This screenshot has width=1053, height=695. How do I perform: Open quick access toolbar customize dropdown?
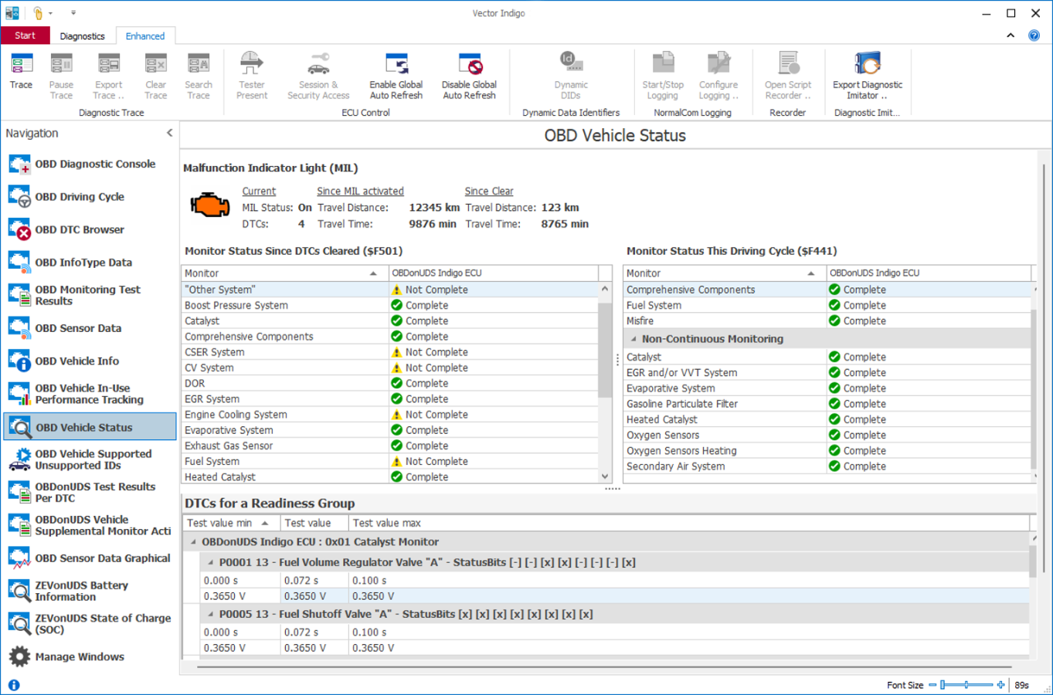point(73,13)
